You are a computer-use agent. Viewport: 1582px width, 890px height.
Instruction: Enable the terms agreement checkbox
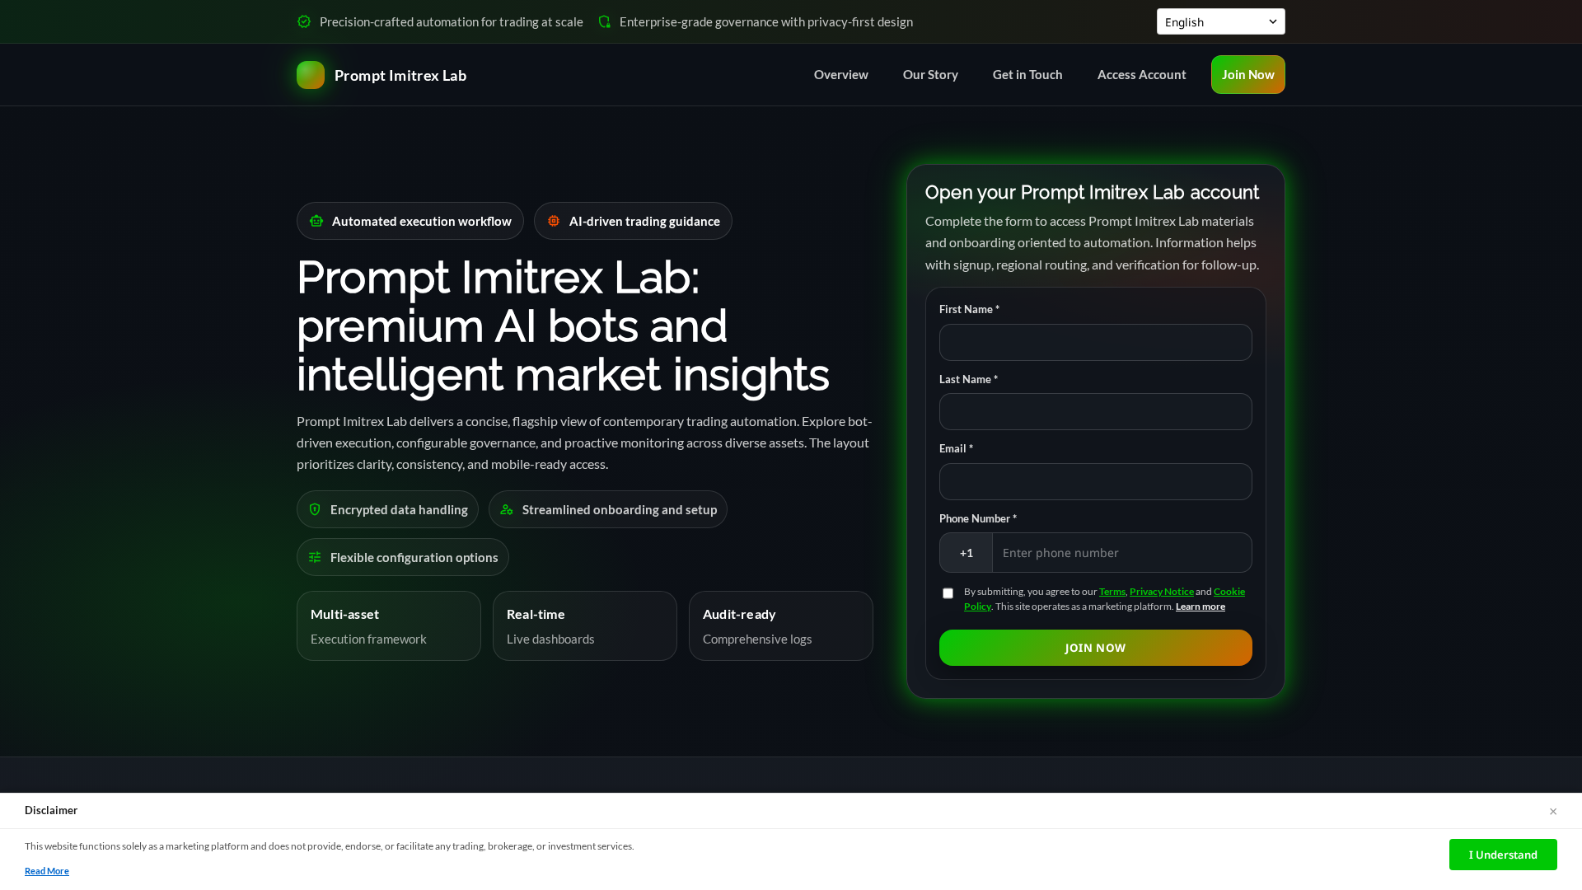point(948,593)
